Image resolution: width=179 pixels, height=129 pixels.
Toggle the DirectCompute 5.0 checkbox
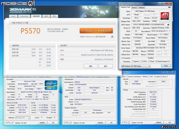coord(156,61)
